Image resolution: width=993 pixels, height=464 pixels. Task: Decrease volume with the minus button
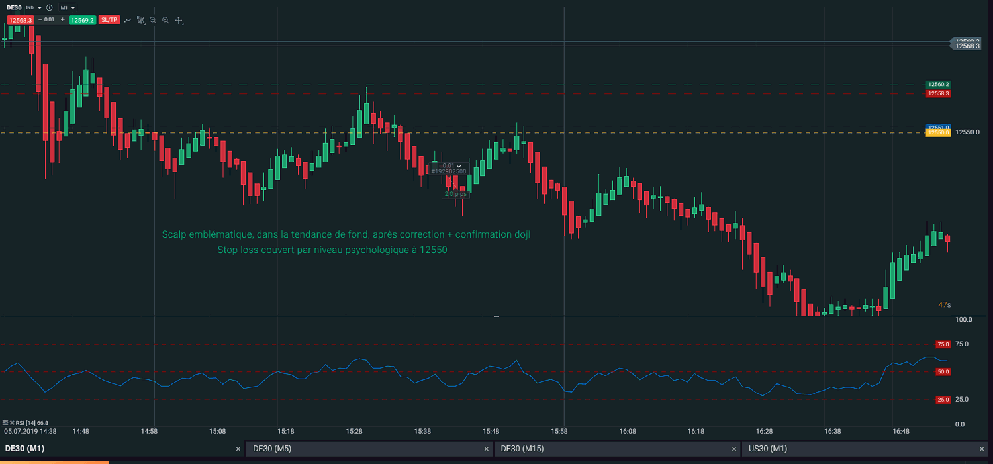(40, 20)
